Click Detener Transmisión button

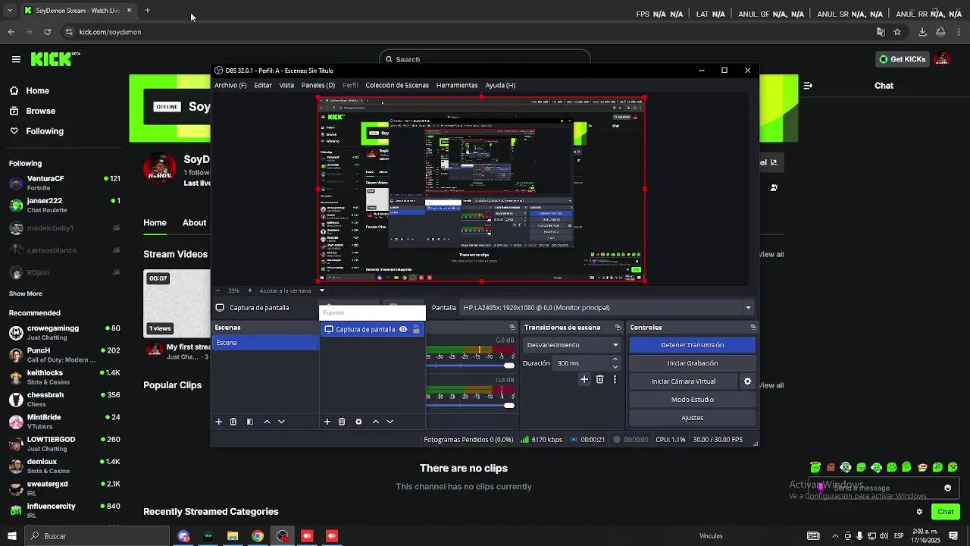[x=693, y=345]
